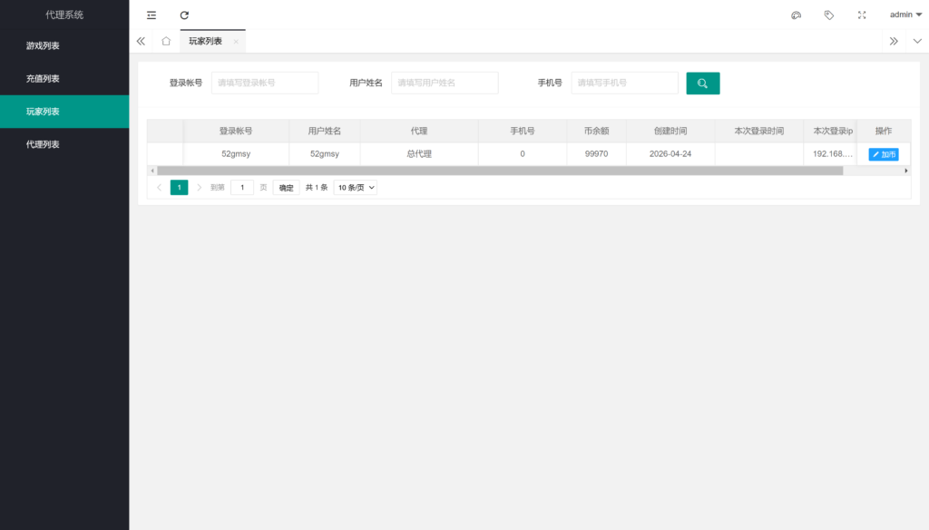Close the 玩家列表 tab
Viewport: 929px width, 530px height.
236,42
